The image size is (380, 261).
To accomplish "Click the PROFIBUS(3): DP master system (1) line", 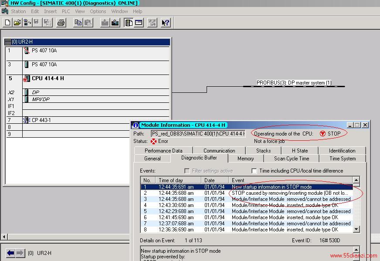I will coord(294,86).
